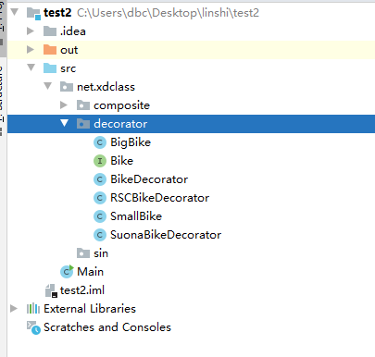Viewport: 375px width, 357px height.
Task: Select the SmallBike class
Action: [136, 216]
